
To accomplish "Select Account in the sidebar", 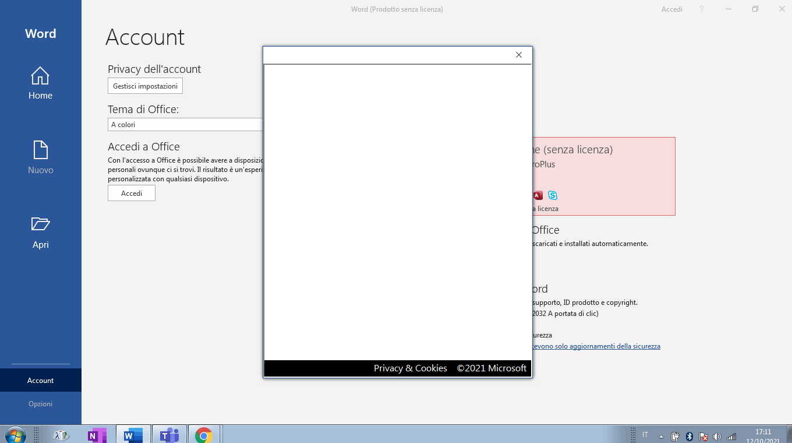I will (40, 380).
